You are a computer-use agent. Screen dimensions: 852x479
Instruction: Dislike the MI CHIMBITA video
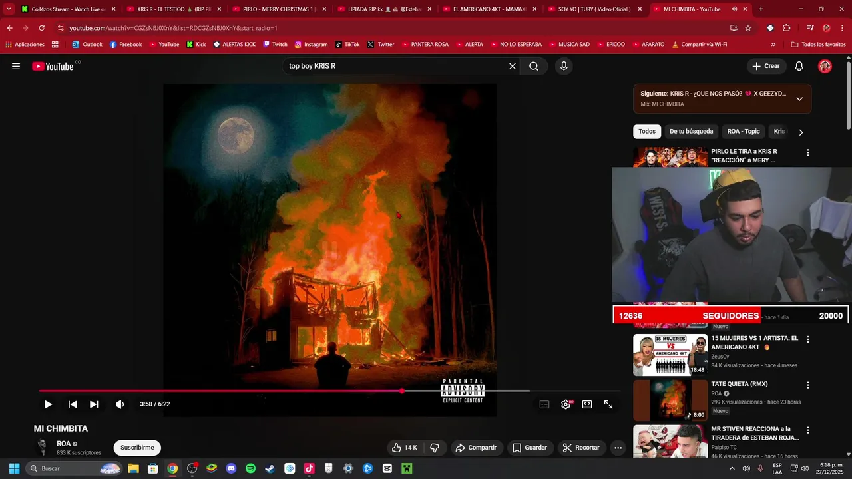[x=434, y=448]
